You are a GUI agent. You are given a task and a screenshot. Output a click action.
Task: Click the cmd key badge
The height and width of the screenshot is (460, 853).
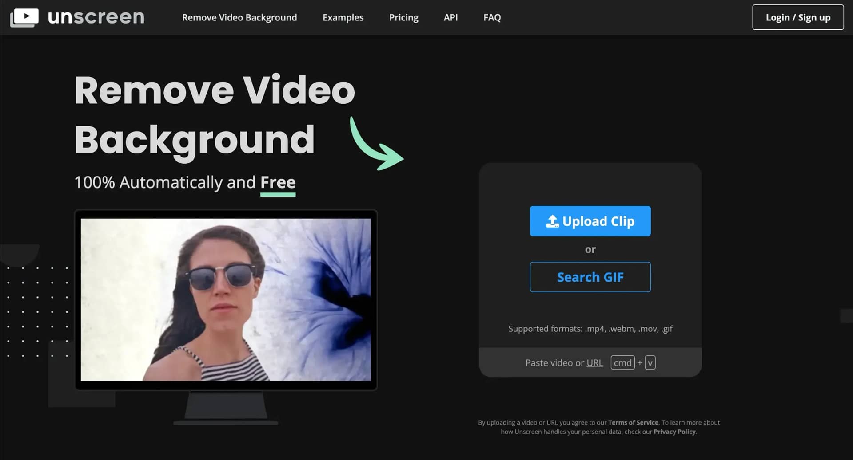(x=622, y=362)
